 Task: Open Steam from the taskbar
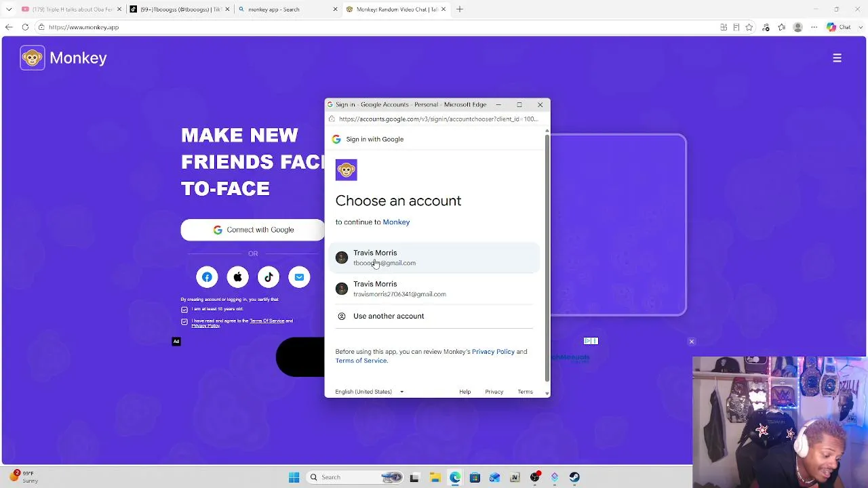coord(574,478)
